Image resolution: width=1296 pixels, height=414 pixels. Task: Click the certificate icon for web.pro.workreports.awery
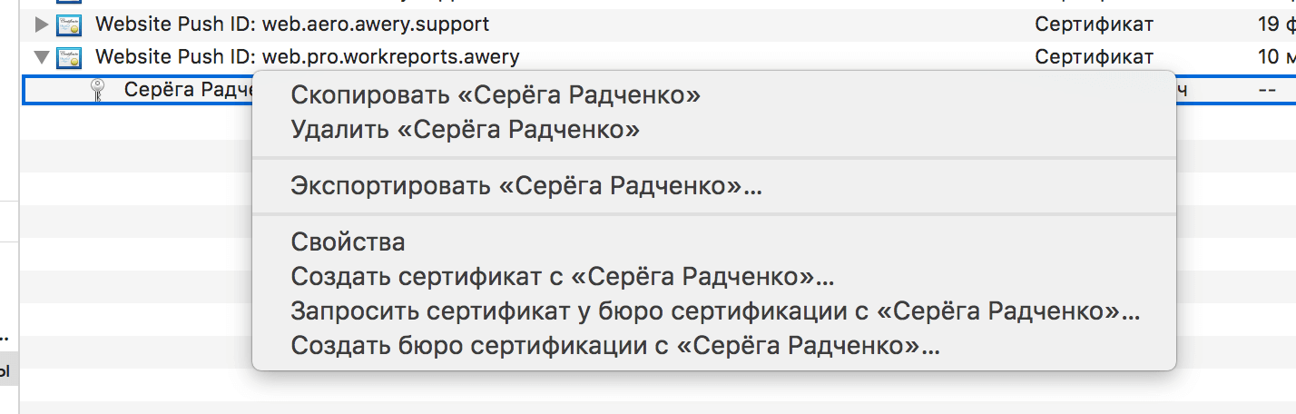(70, 57)
